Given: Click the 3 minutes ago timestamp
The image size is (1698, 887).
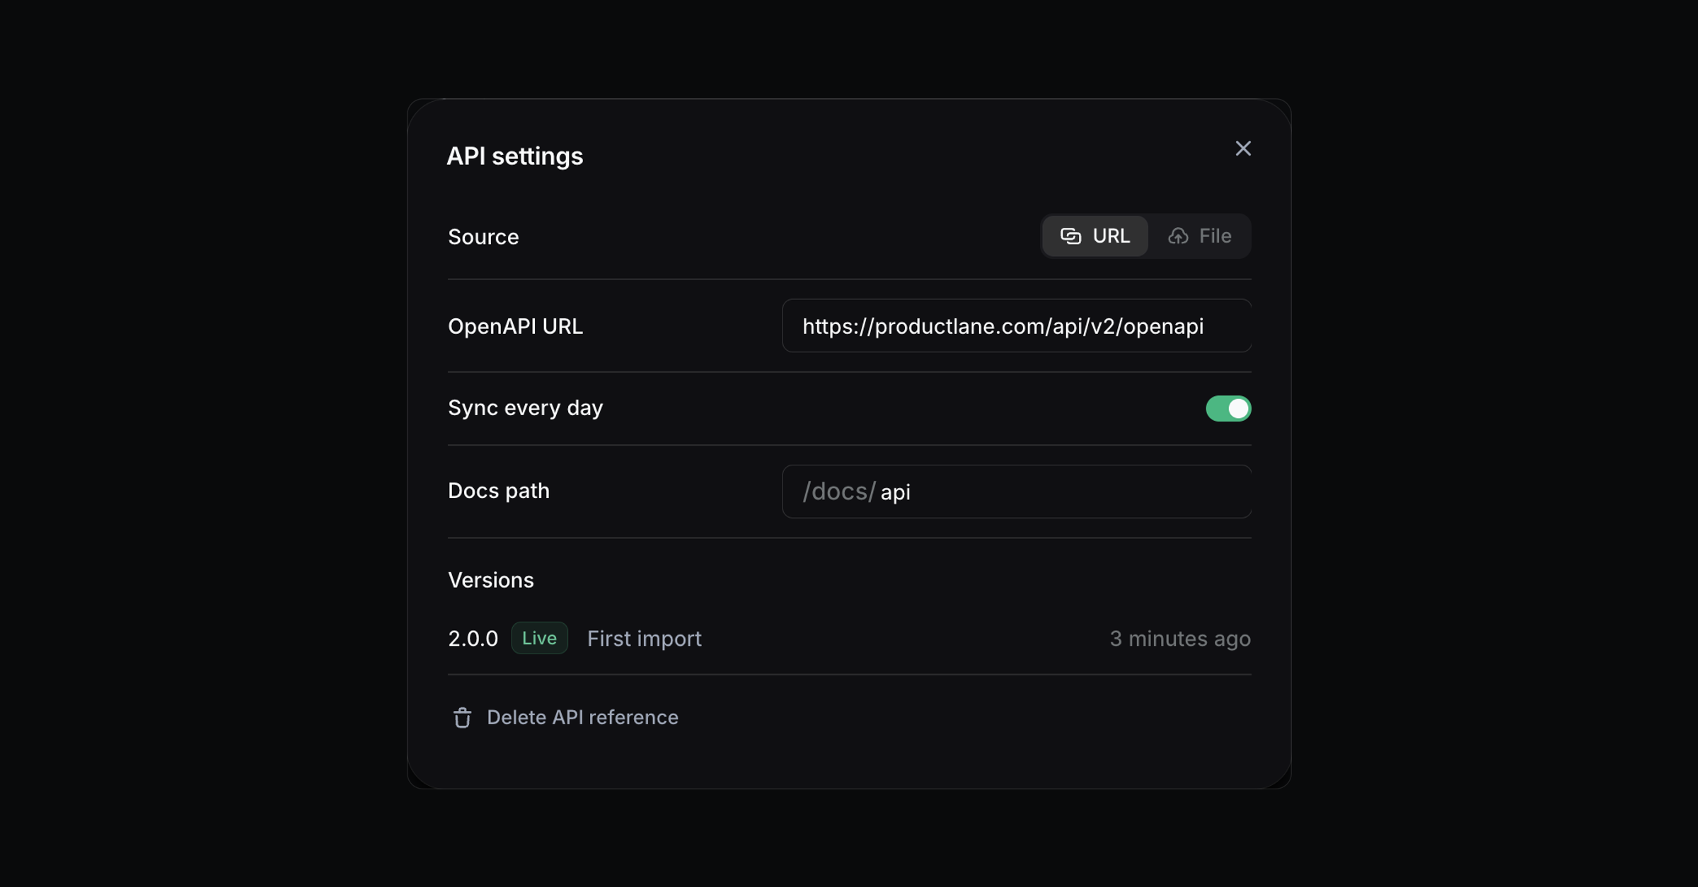Looking at the screenshot, I should [x=1179, y=639].
